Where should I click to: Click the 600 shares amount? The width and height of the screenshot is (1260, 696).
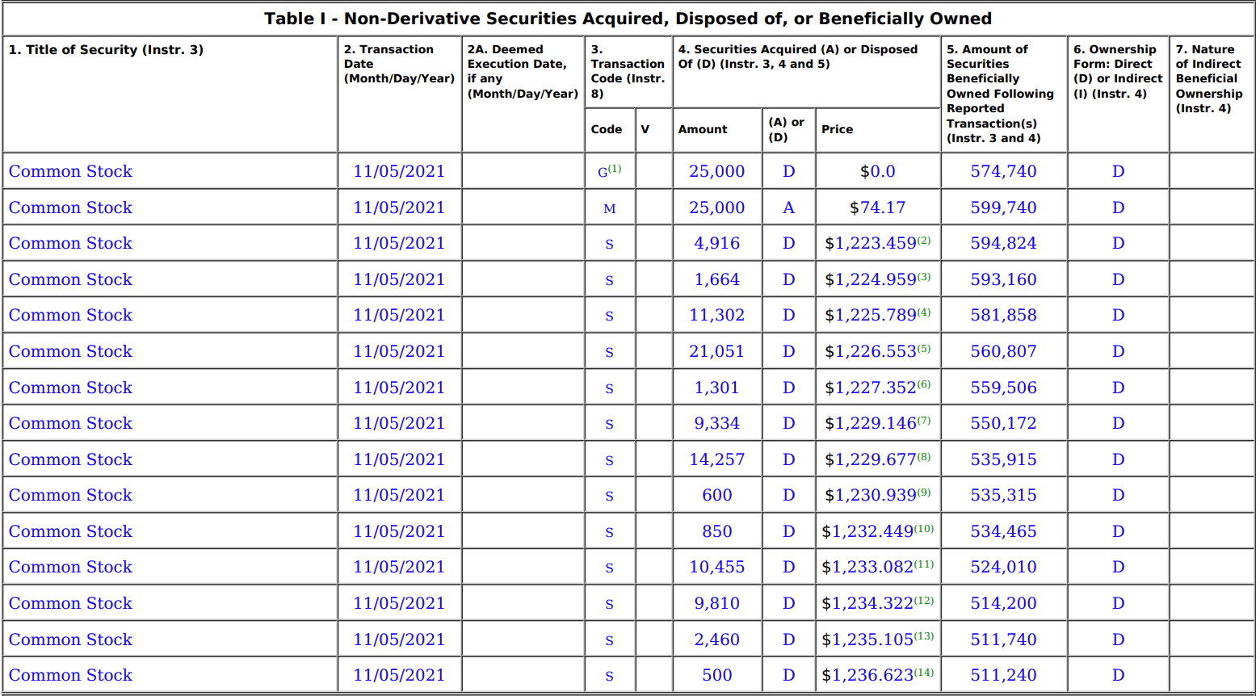point(716,495)
